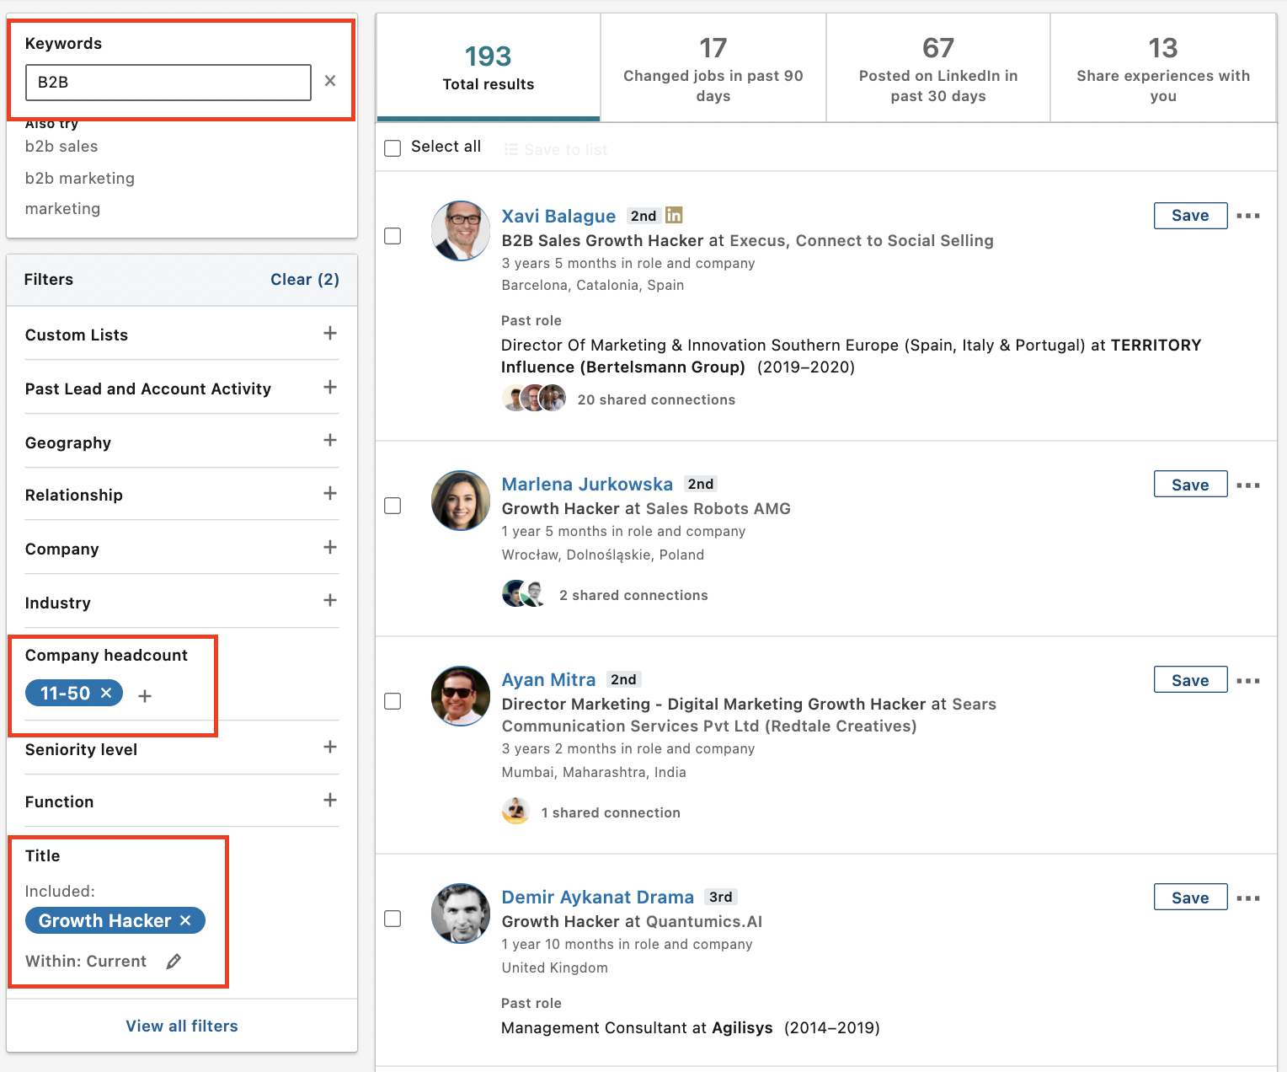Open Changed jobs in past 90 days tab

point(713,67)
